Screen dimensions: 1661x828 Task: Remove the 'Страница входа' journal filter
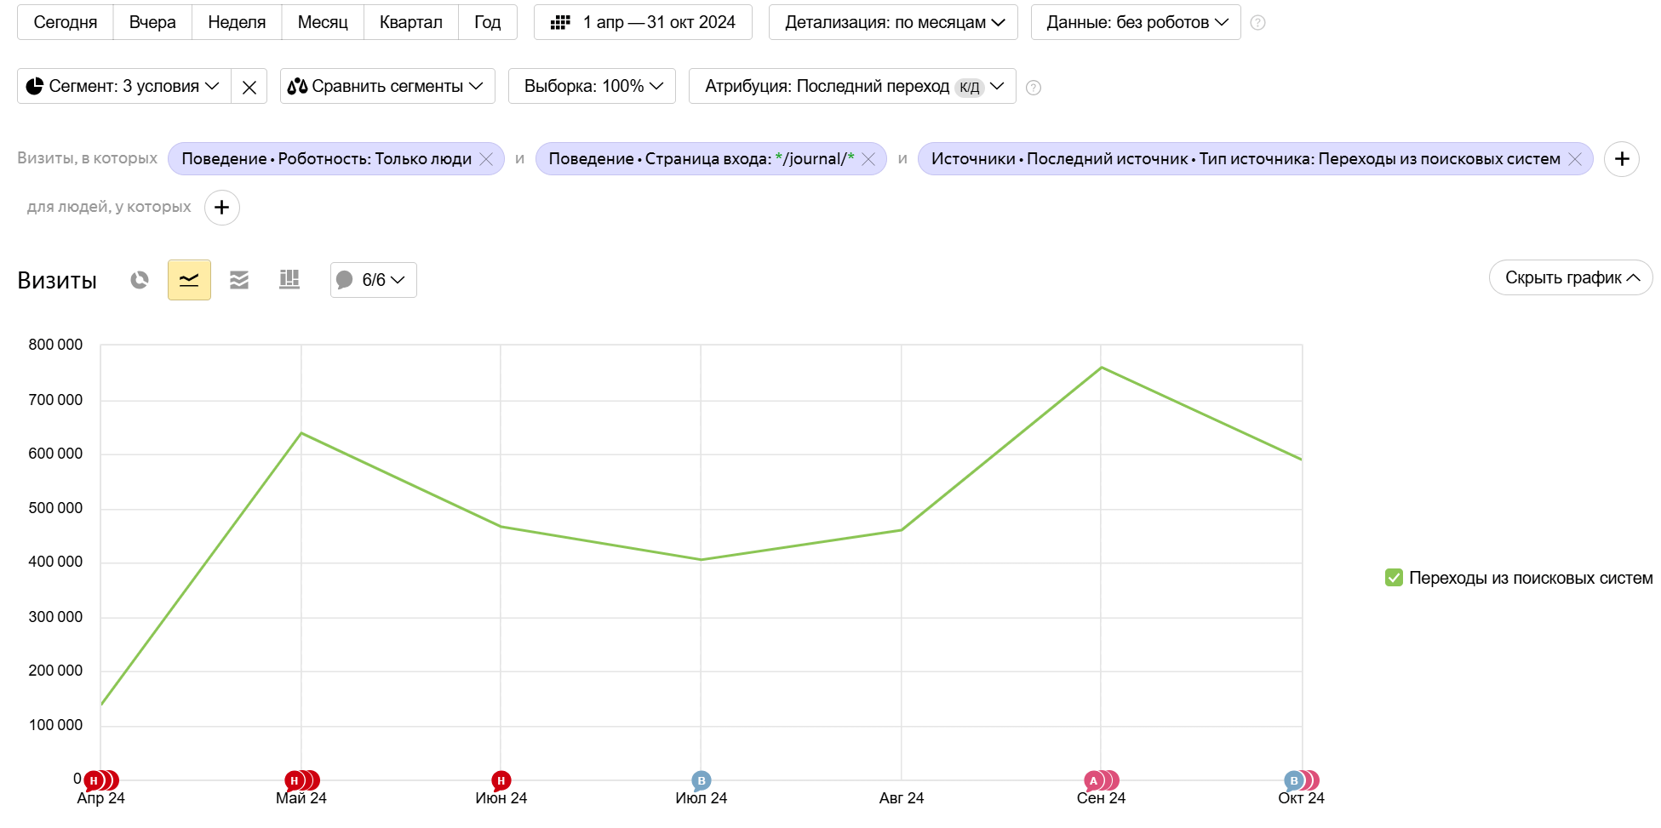(868, 159)
